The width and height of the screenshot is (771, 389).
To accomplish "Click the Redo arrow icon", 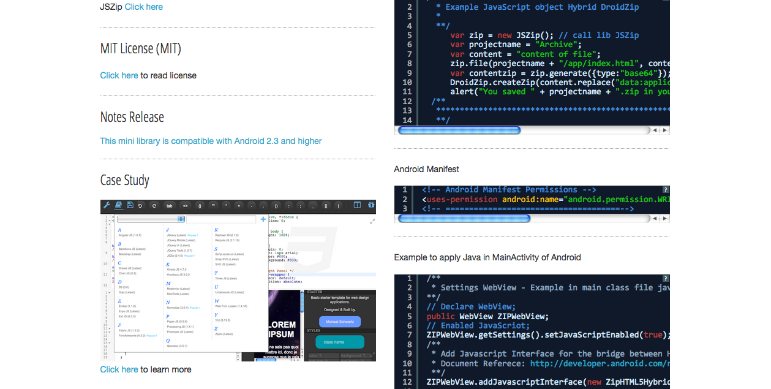I will tap(154, 205).
